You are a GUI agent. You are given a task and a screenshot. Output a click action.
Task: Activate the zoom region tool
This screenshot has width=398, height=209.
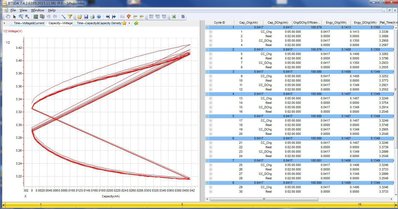click(21, 17)
